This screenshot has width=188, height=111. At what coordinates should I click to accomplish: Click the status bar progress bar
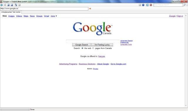click(15, 110)
